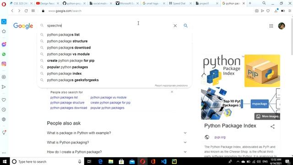The image size is (293, 165).
Task: Open the PIP box thumbnail image
Action: [262, 71]
